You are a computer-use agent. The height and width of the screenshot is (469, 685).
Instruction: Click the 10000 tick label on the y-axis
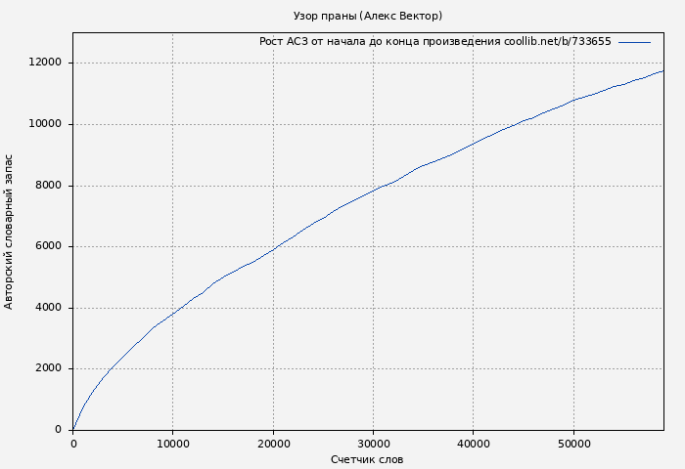(x=45, y=124)
